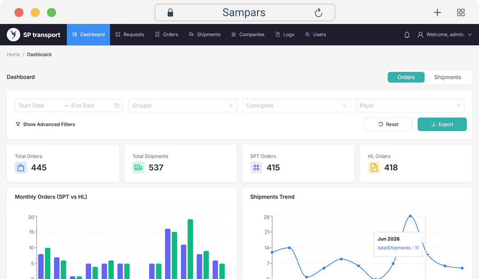Open a new tab with plus icon
The width and height of the screenshot is (479, 279).
pos(437,13)
